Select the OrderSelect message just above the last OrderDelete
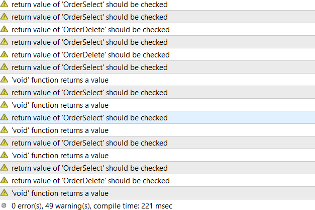Screen dimensions: 315x210 click(x=89, y=168)
